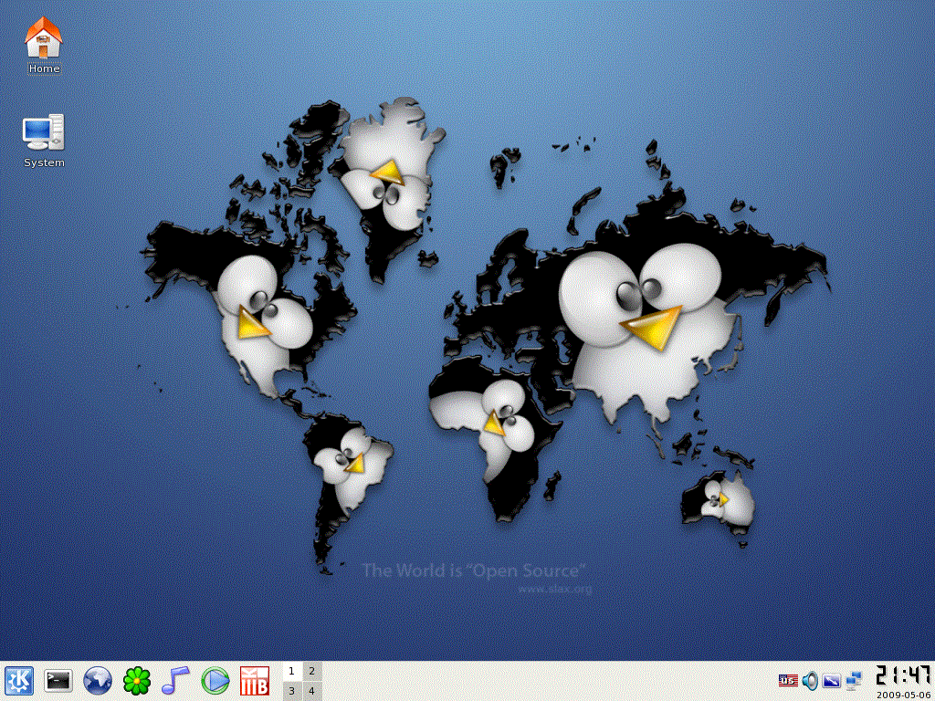
Task: Click the 21:47 digital clock
Action: 903,675
